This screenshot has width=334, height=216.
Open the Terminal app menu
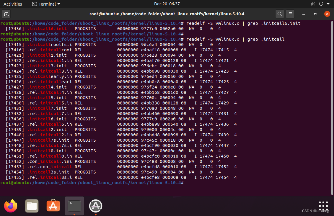point(46,4)
